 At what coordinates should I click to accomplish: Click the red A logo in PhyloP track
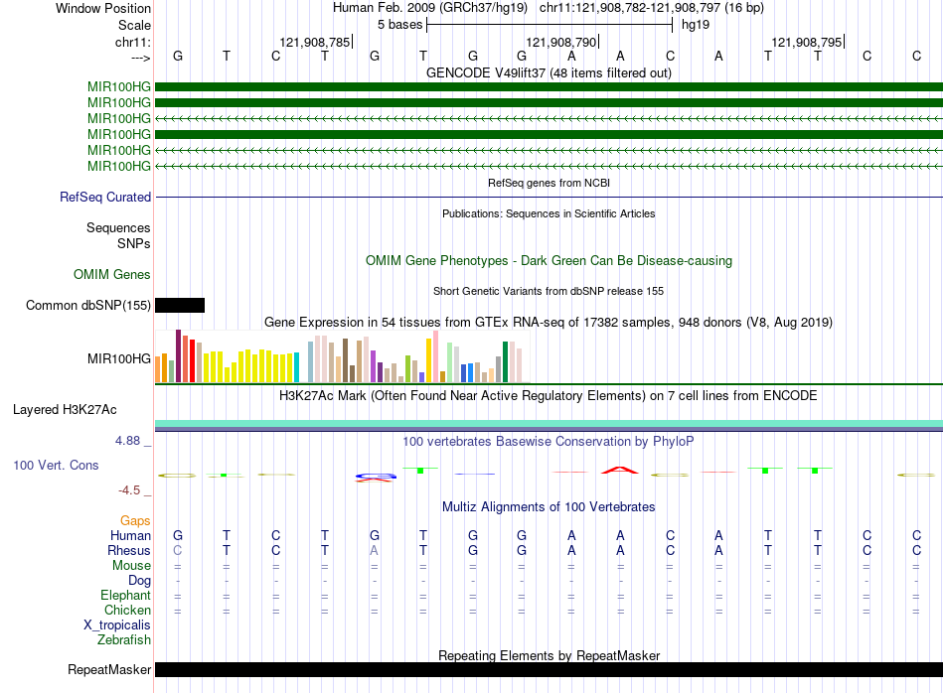pos(620,470)
